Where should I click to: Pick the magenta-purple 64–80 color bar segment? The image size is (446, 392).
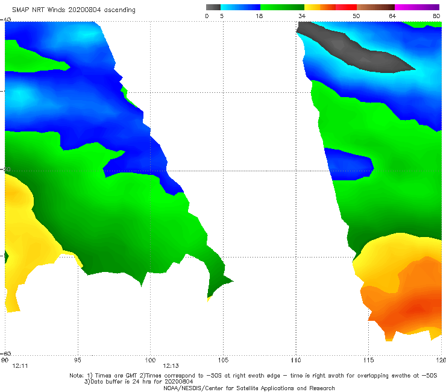(417, 7)
